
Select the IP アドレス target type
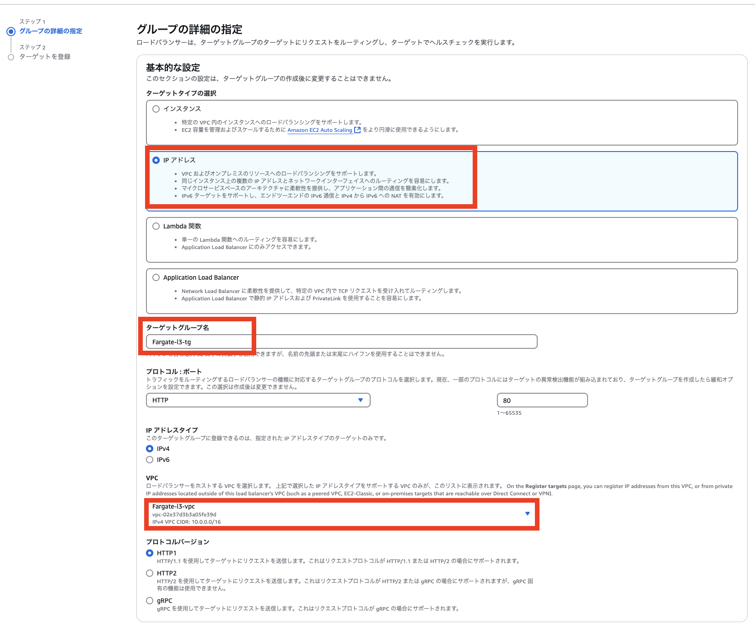[155, 160]
